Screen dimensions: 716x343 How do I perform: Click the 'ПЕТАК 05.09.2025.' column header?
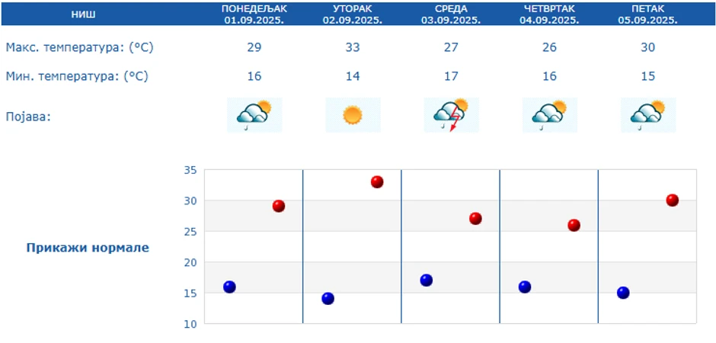(648, 14)
